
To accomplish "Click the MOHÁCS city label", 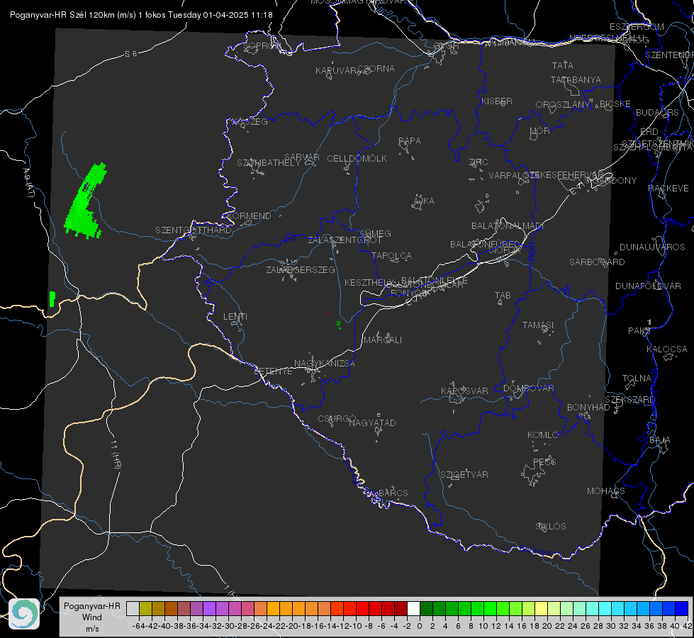I will (606, 491).
